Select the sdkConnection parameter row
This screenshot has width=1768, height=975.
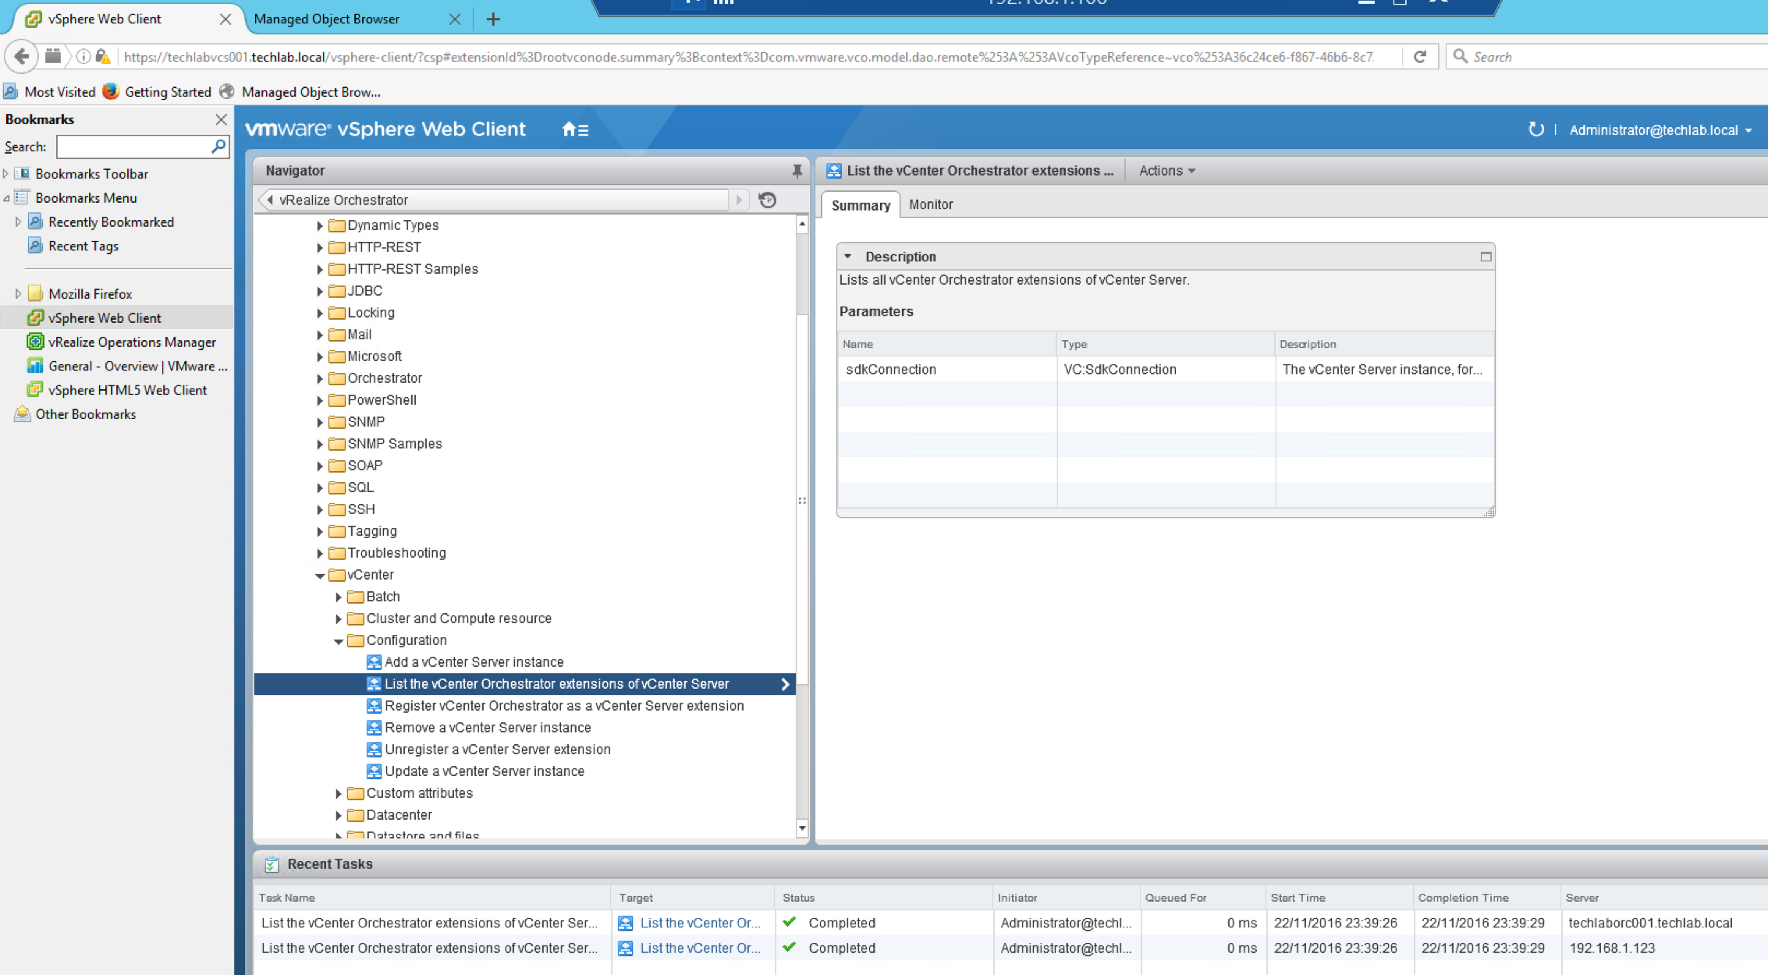tap(1166, 370)
